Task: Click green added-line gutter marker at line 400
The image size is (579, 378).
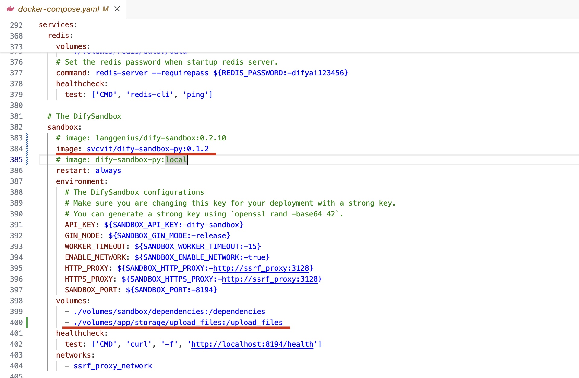Action: 27,323
